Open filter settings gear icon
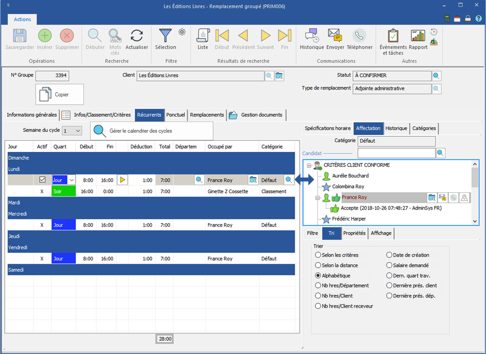486x354 pixels. [182, 31]
